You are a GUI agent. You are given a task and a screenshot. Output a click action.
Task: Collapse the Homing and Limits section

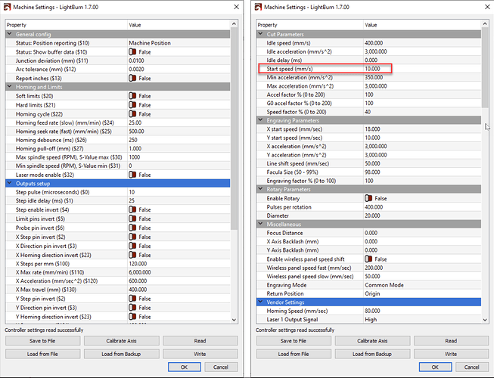pos(9,86)
